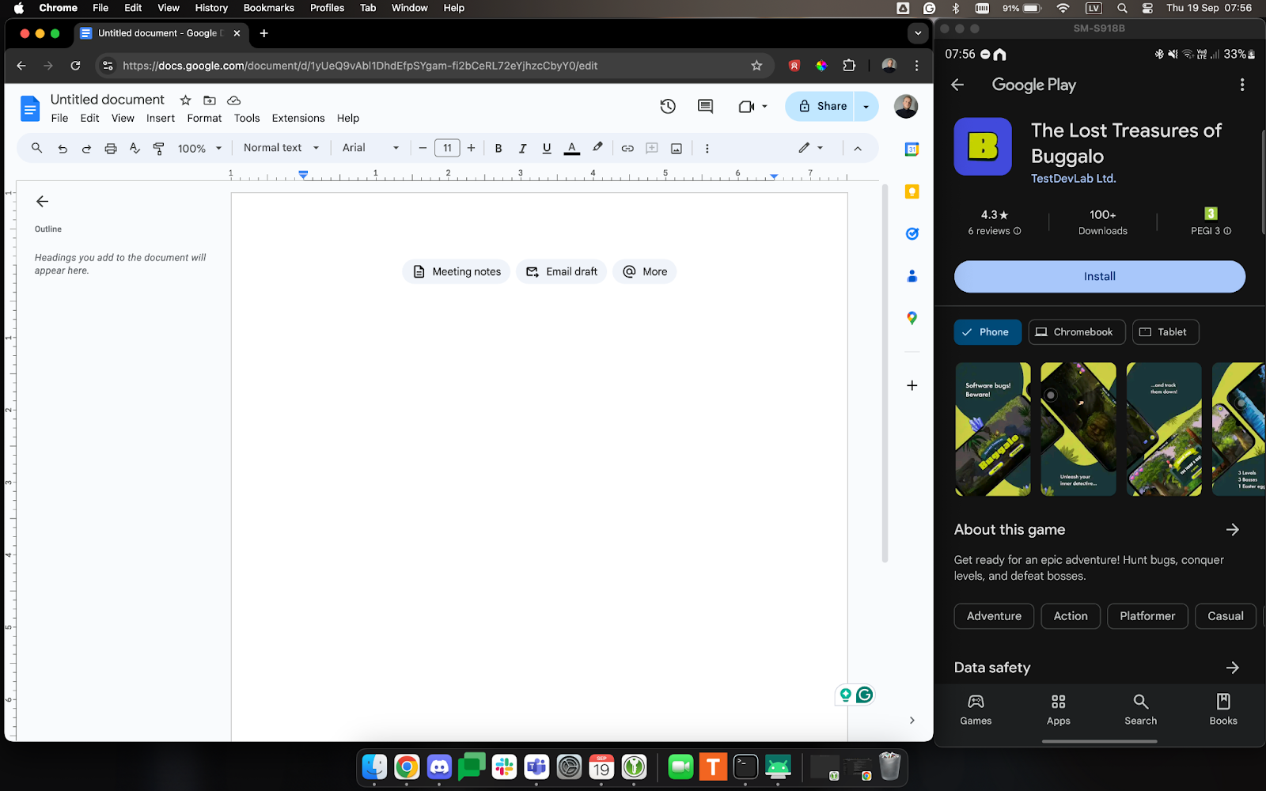
Task: Open the Tools menu in Docs
Action: click(247, 118)
